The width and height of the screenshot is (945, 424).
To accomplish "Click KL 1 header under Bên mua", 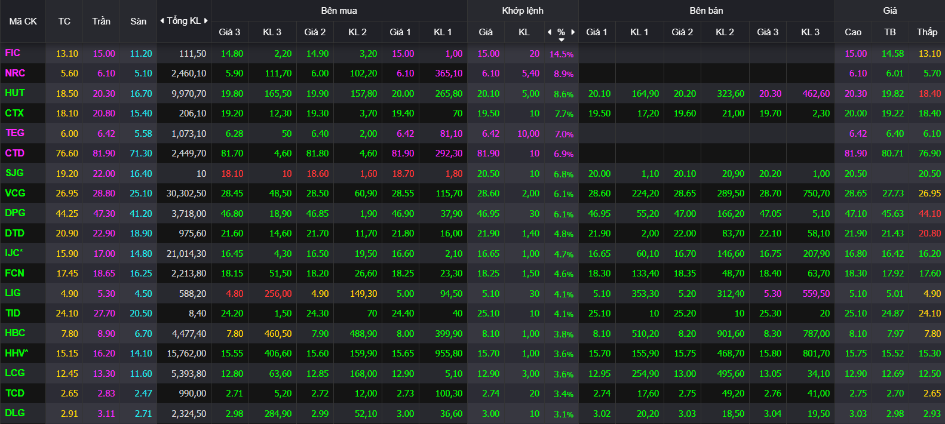I will [x=443, y=32].
